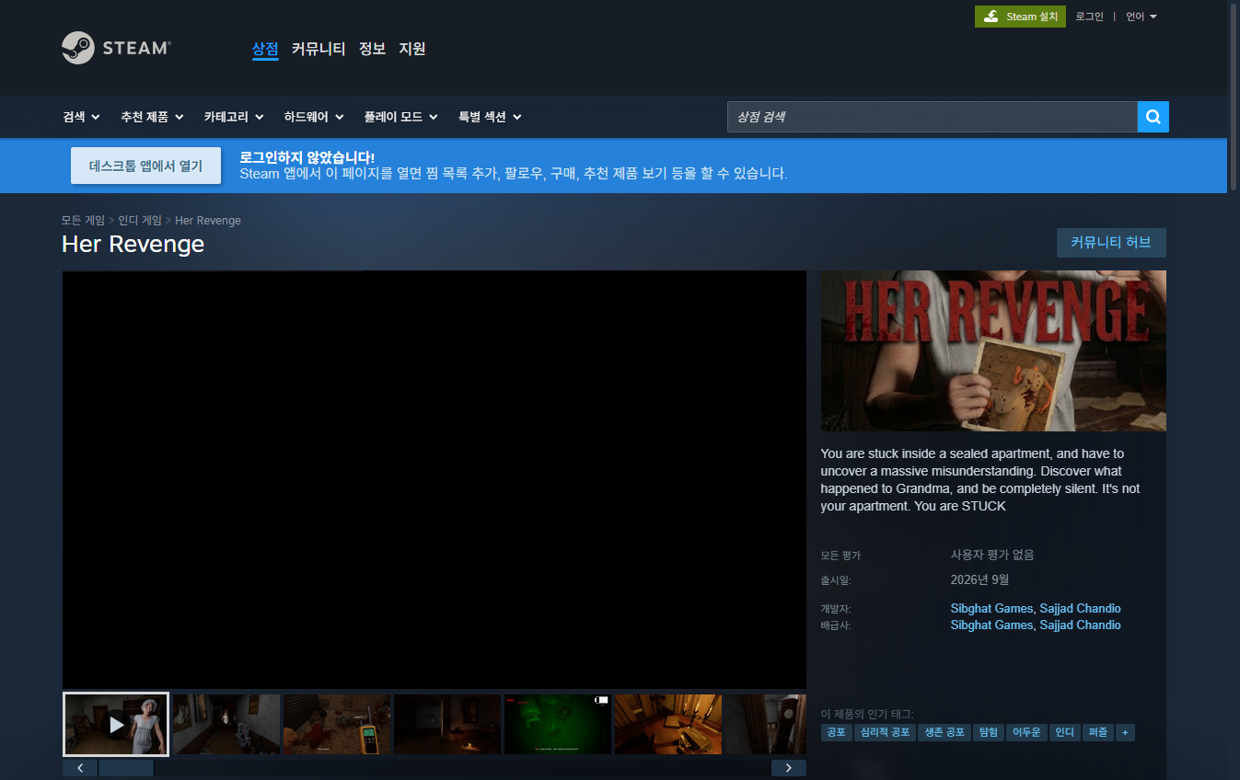Screen dimensions: 1240x780
Task: Click the 공포 tag
Action: pos(836,732)
